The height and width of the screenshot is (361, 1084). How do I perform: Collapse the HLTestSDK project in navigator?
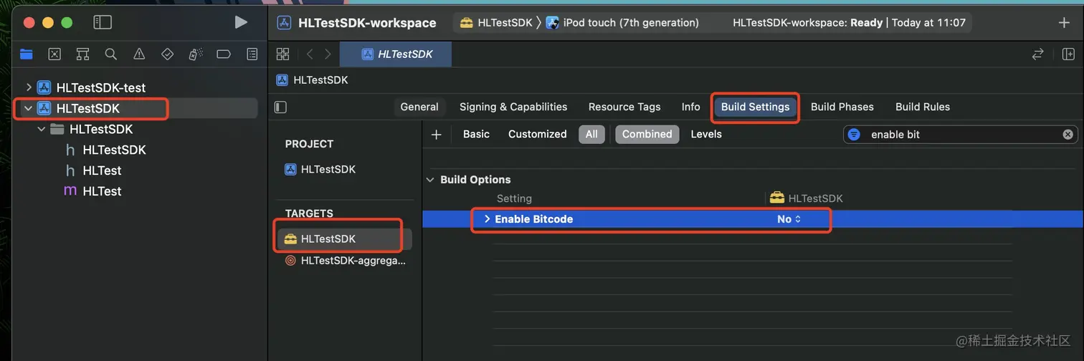pos(29,108)
